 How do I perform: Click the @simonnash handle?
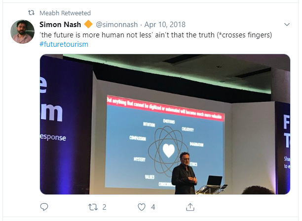point(116,24)
